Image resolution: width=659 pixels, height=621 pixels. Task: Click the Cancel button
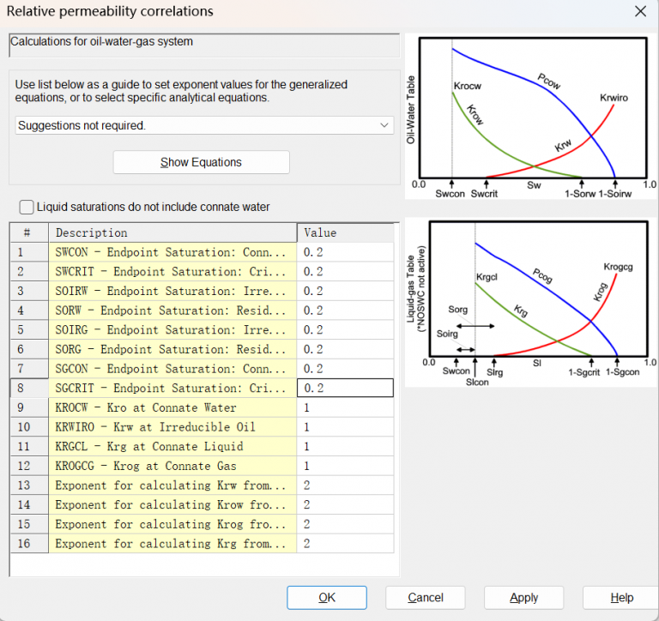click(425, 597)
